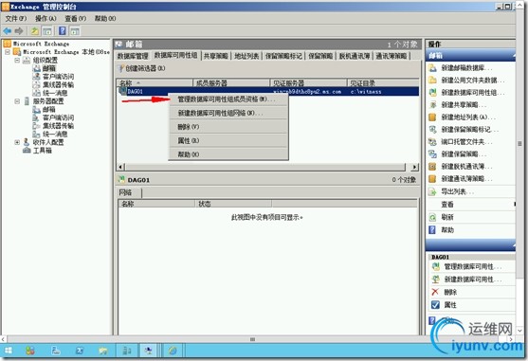Click the 属性 checkmark icon under DAG01 actions

[x=435, y=305]
